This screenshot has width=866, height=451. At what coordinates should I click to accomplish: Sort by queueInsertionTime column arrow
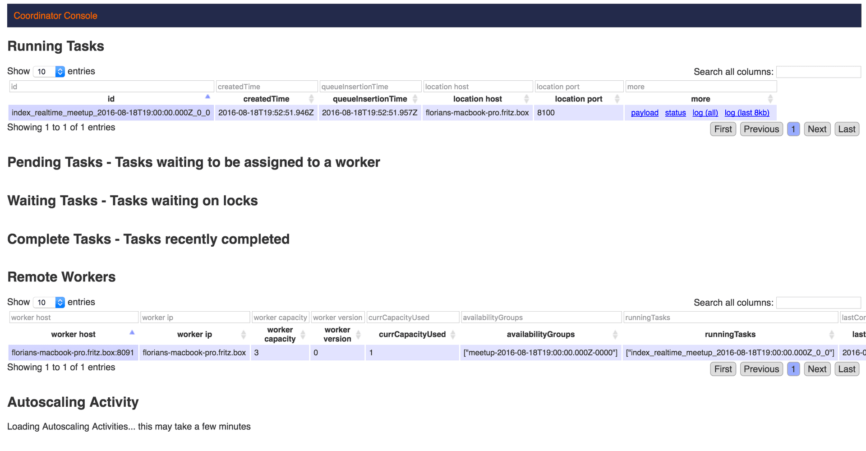pos(415,99)
